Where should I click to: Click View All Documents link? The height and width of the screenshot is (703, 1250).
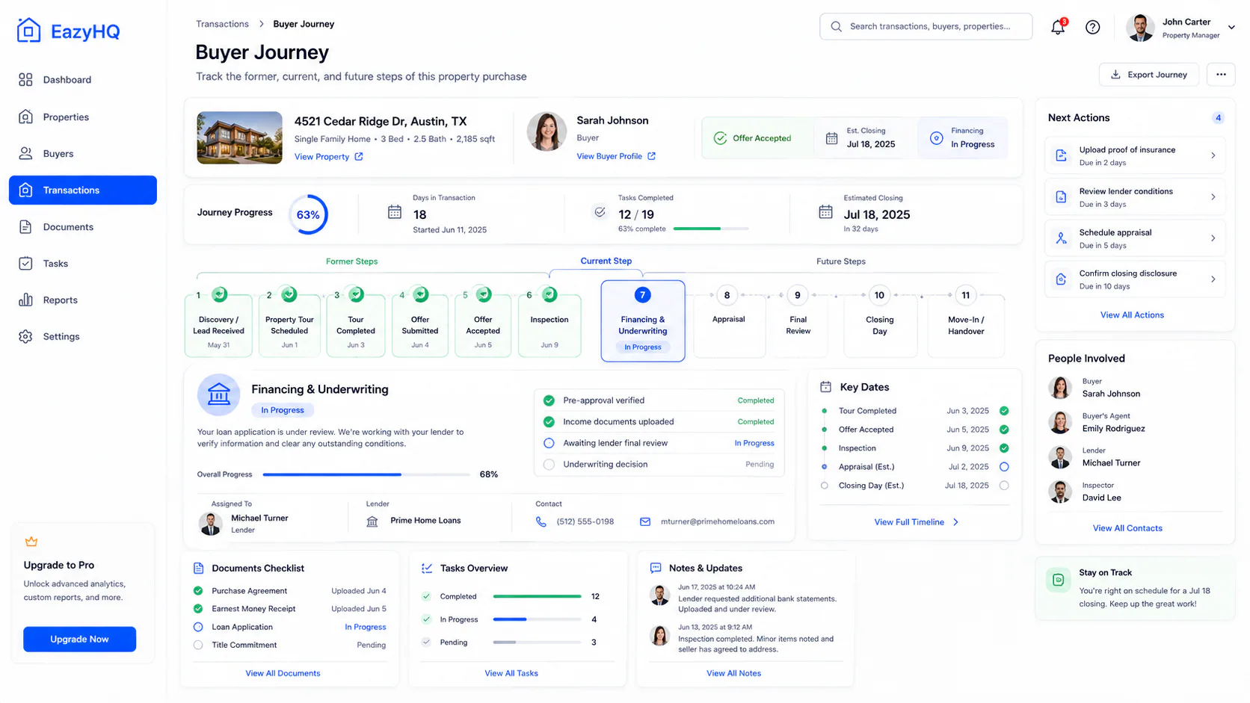pyautogui.click(x=283, y=673)
